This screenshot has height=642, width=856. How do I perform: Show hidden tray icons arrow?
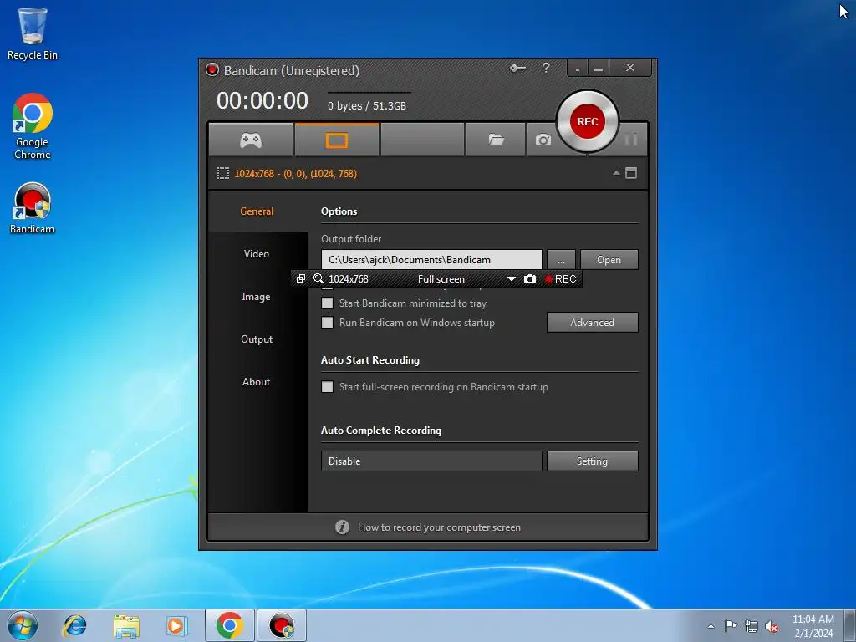(x=711, y=626)
